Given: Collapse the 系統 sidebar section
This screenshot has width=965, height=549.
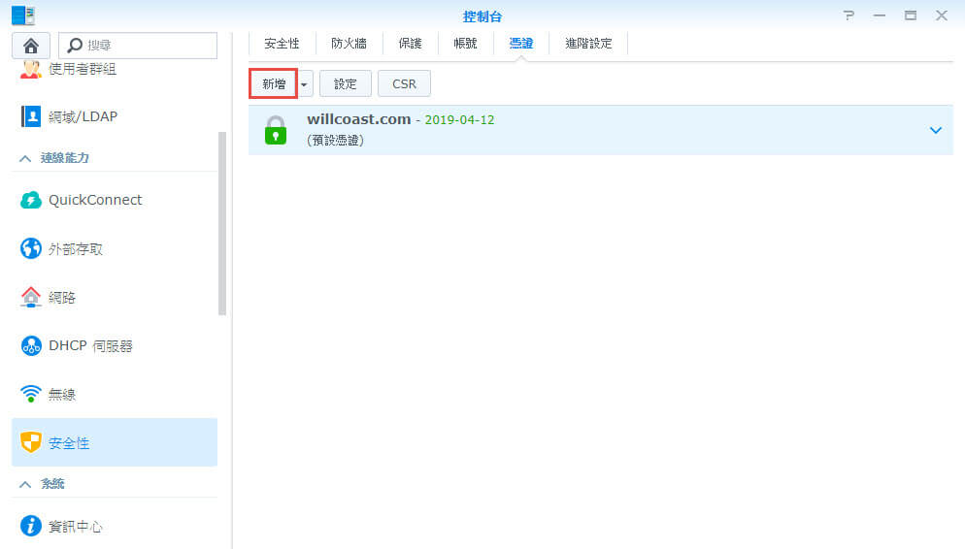Looking at the screenshot, I should [25, 483].
